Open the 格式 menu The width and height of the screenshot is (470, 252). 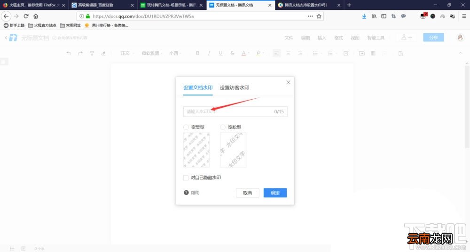[x=338, y=38]
